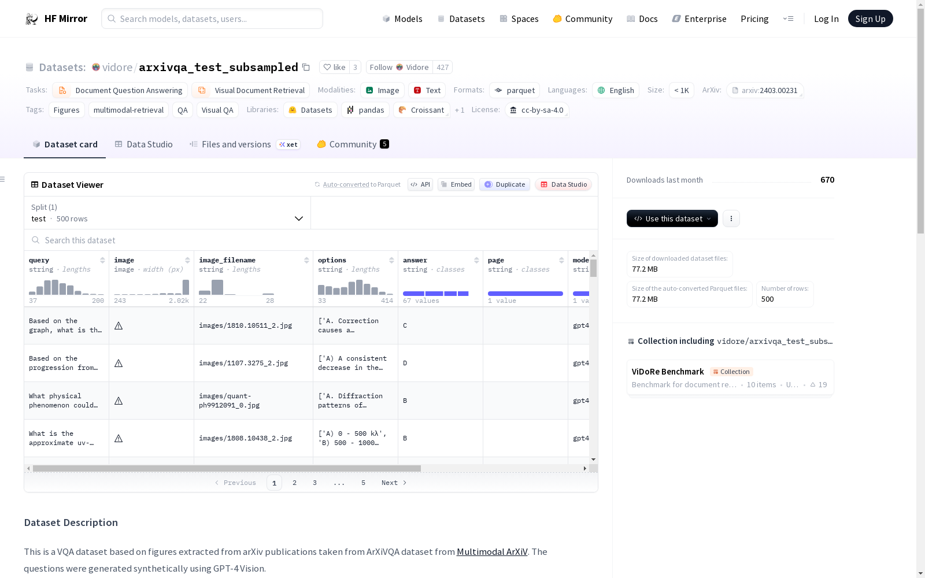Click the parquet format tag
Viewport: 925px width, 578px height.
tap(515, 91)
